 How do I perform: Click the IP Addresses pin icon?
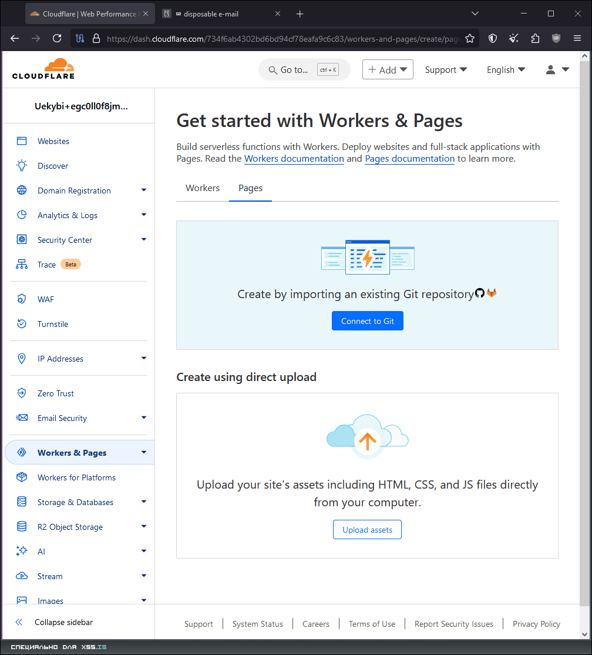(22, 359)
